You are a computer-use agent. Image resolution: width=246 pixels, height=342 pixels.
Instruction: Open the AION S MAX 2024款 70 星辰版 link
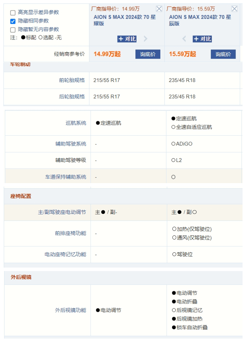click(200, 20)
